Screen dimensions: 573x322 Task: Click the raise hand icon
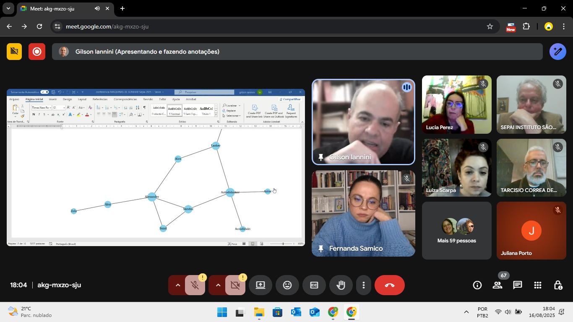coord(341,285)
